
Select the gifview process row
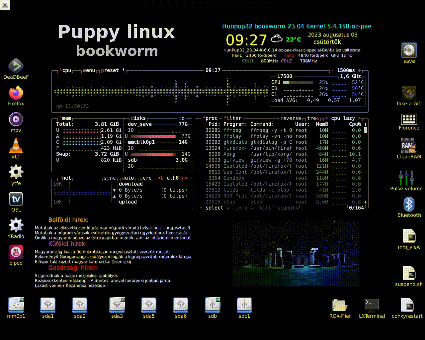tap(283, 160)
